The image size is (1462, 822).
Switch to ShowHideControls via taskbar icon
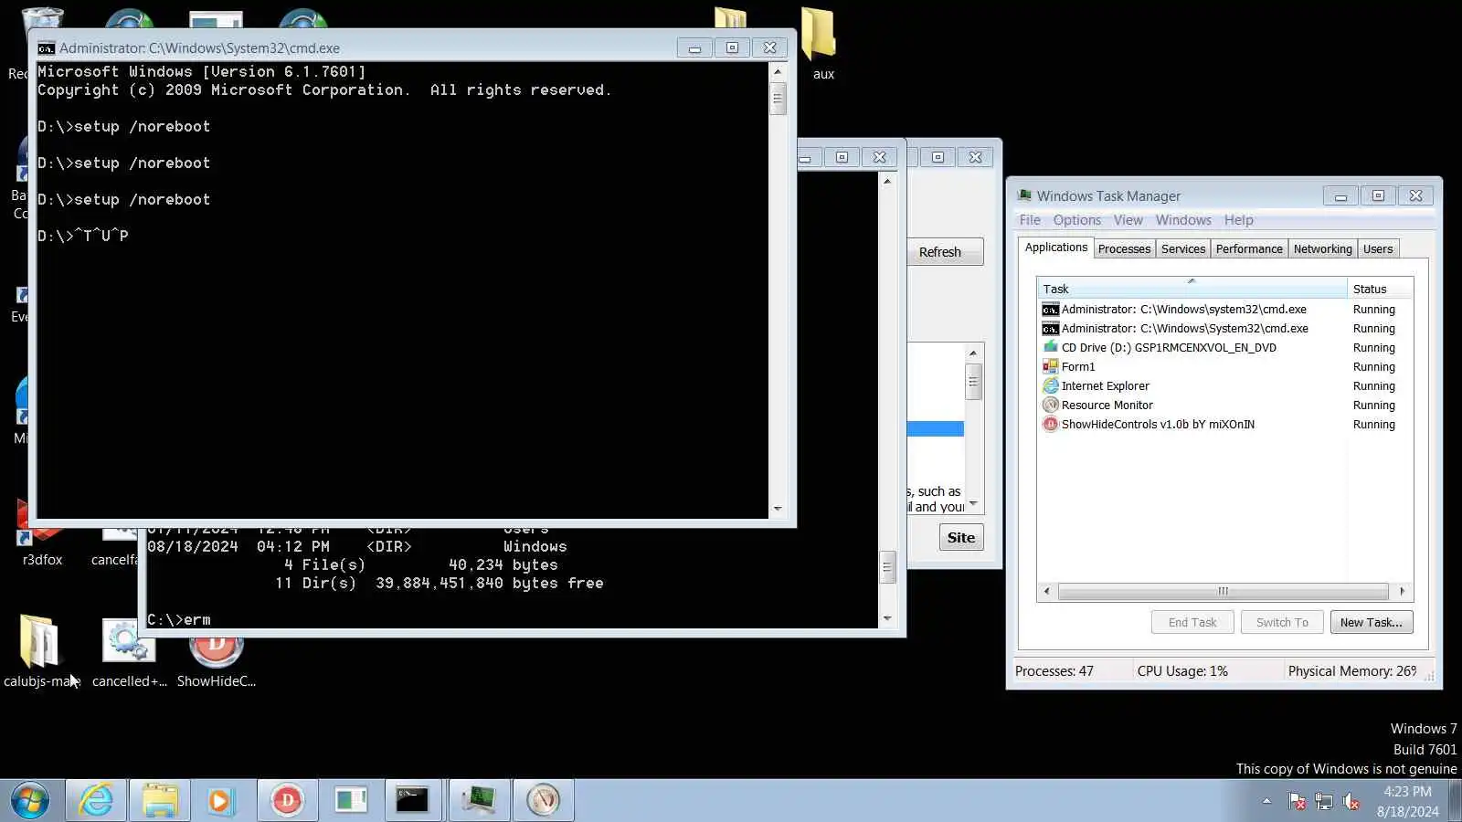coord(287,800)
